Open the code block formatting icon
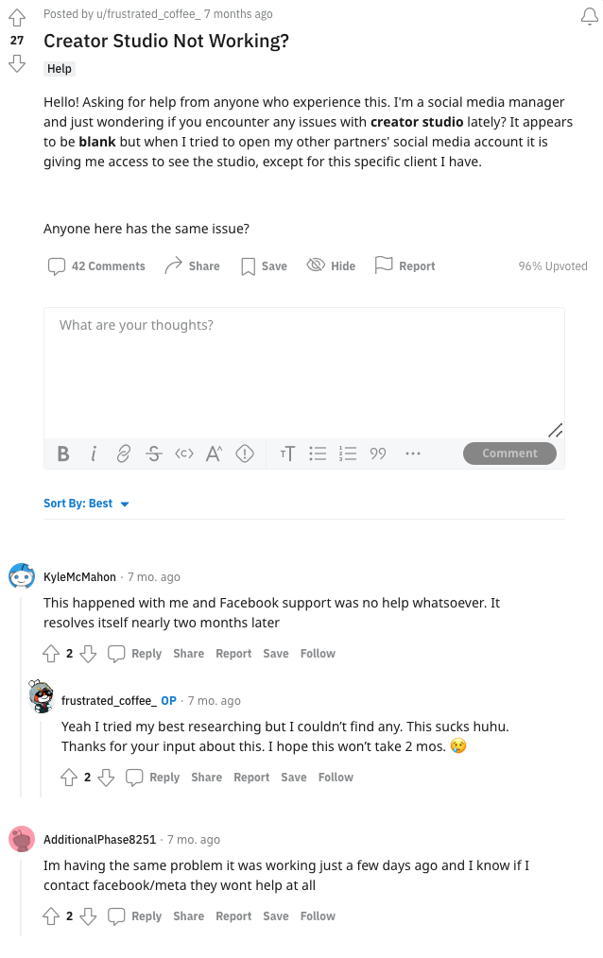 pos(184,453)
